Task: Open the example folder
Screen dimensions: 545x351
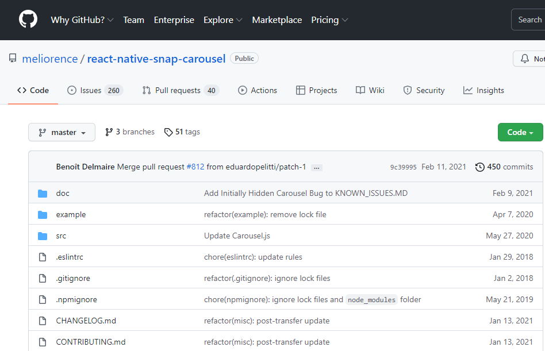Action: tap(71, 214)
